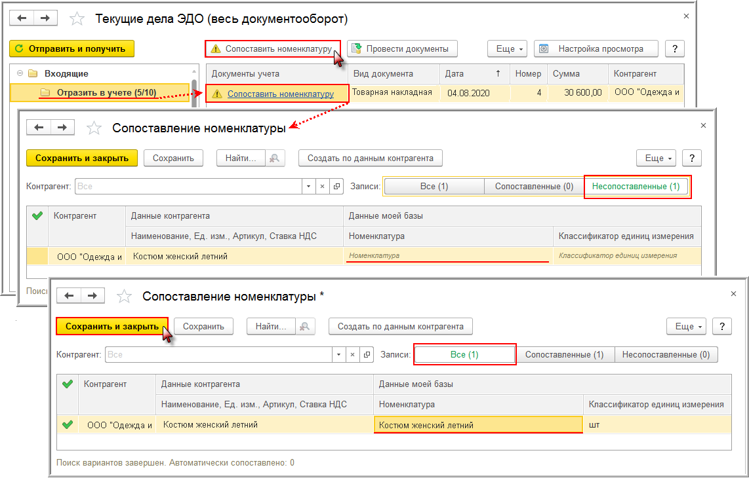The image size is (749, 478).
Task: Click Создать по данным контрагента in front window
Action: pyautogui.click(x=400, y=326)
